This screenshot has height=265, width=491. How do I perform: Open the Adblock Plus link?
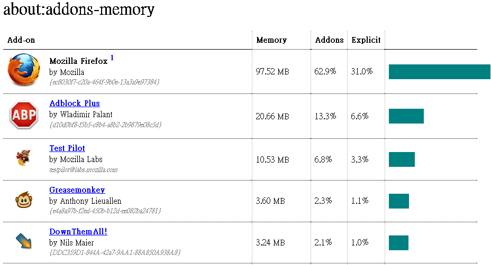coord(75,103)
